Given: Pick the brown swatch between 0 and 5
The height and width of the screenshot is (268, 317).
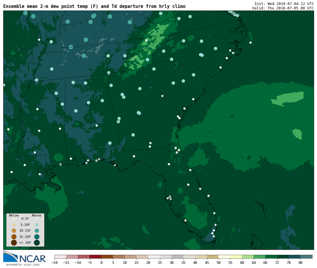Looking at the screenshot, I should [107, 257].
